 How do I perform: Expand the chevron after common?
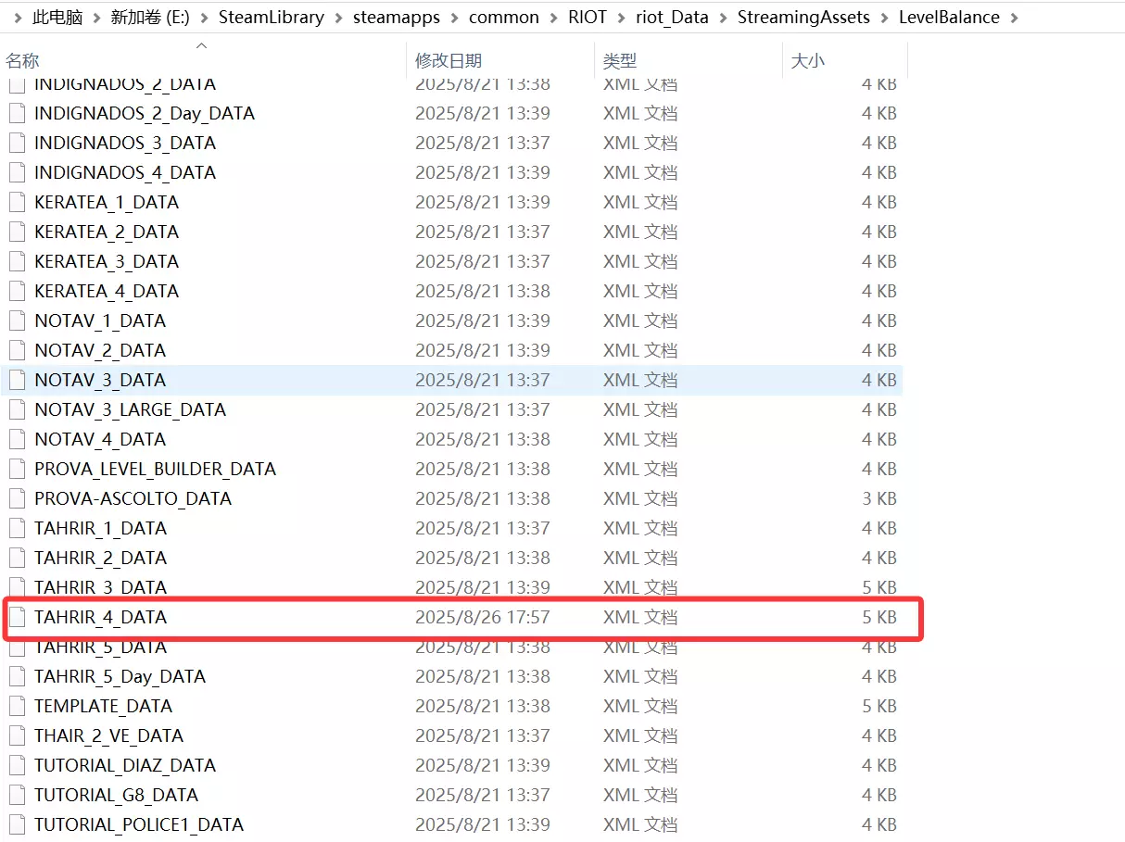point(553,18)
